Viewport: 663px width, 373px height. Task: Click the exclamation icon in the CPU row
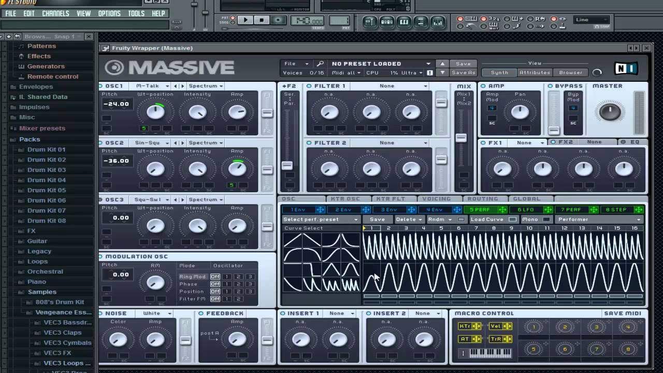click(x=429, y=73)
